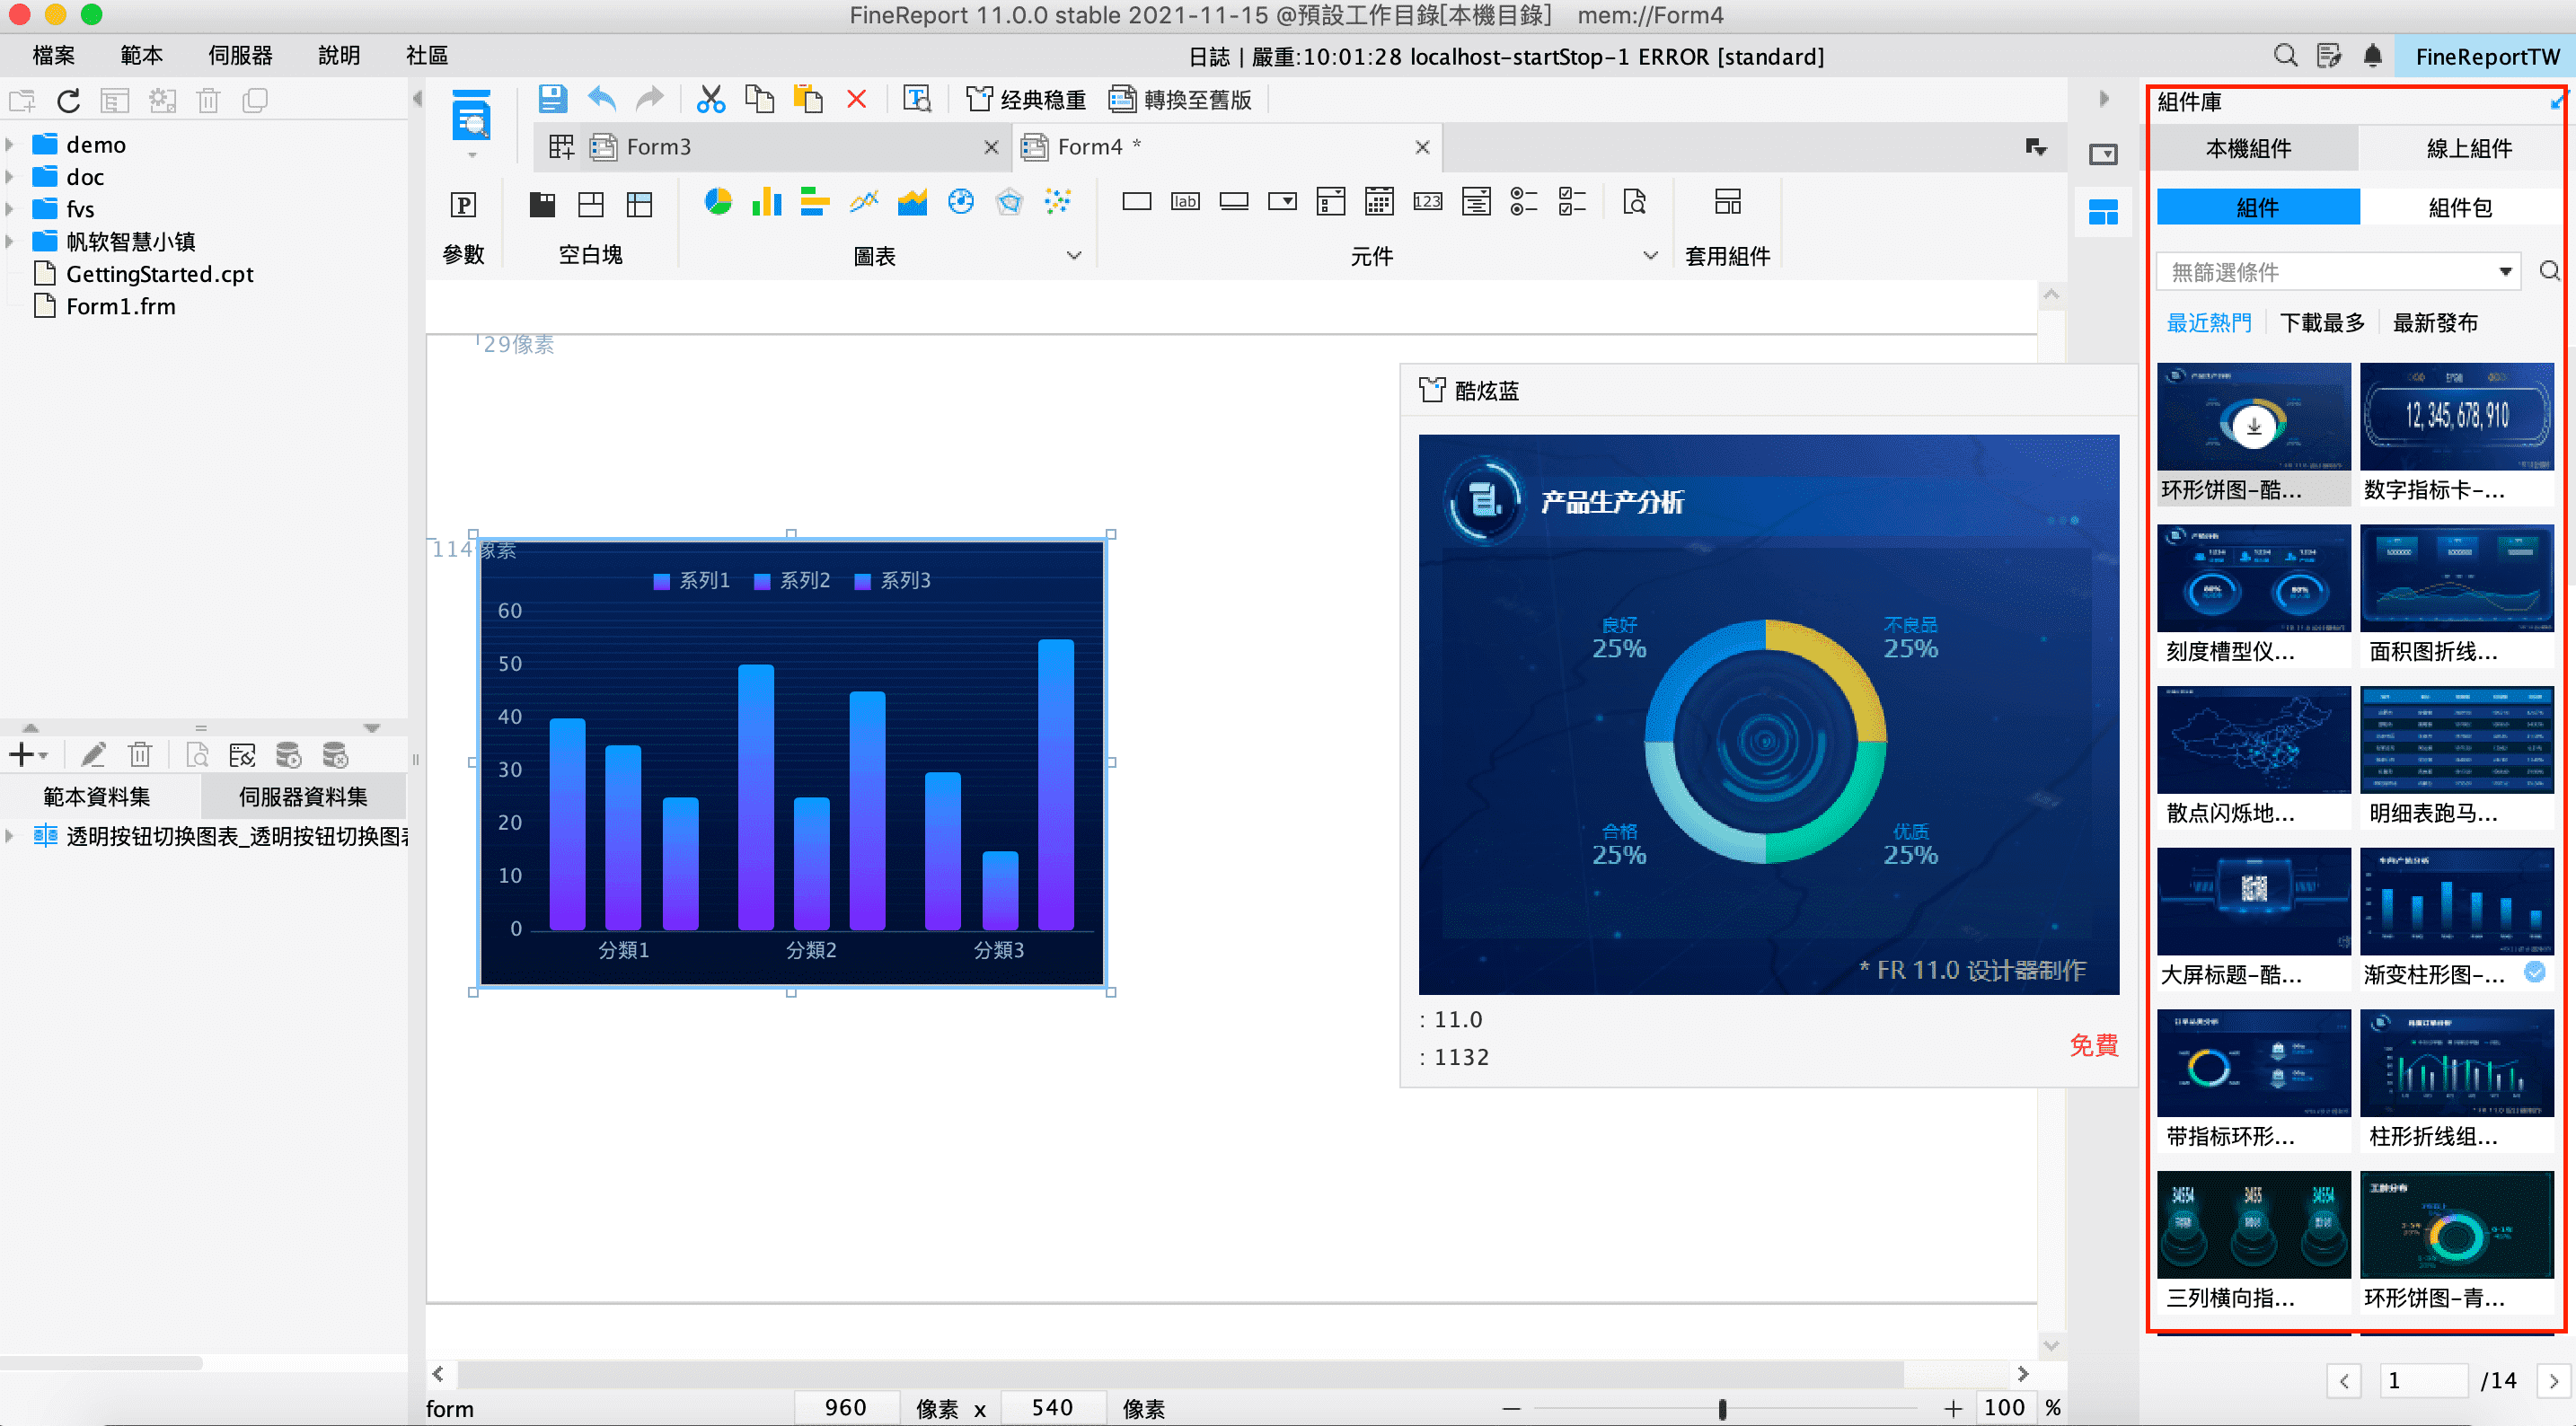2576x1426 pixels.
Task: Add a parameter panel with the P icon
Action: pyautogui.click(x=463, y=204)
